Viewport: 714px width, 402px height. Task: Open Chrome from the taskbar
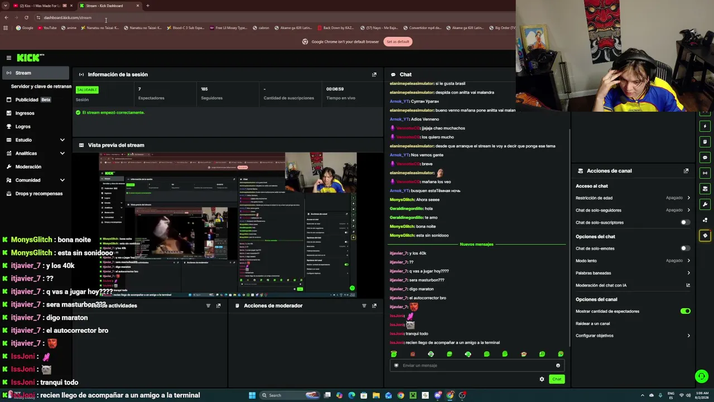coord(401,395)
